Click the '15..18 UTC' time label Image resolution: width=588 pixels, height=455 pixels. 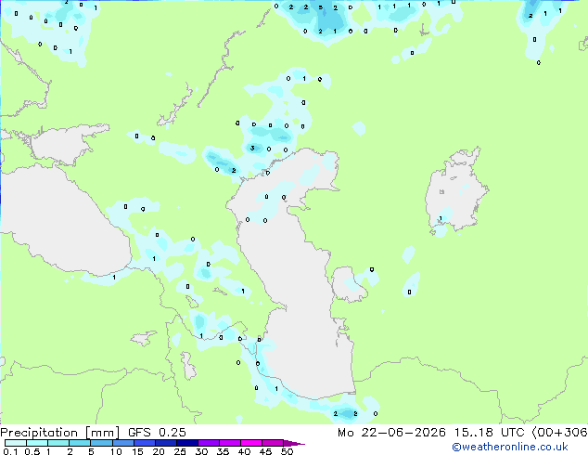pos(489,433)
